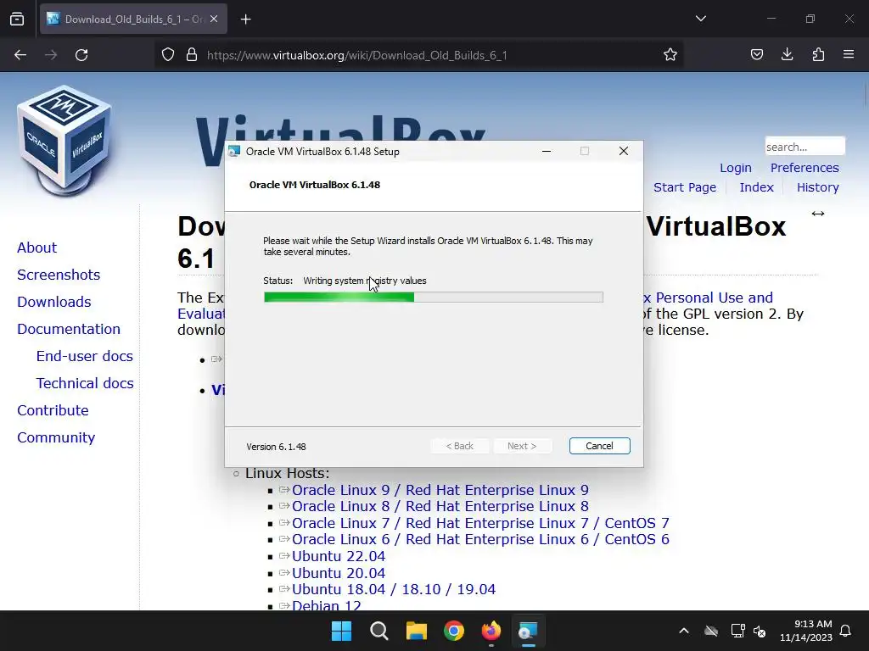The height and width of the screenshot is (651, 869).
Task: Open Oracle Linux 9 / Red Hat download link
Action: 440,491
